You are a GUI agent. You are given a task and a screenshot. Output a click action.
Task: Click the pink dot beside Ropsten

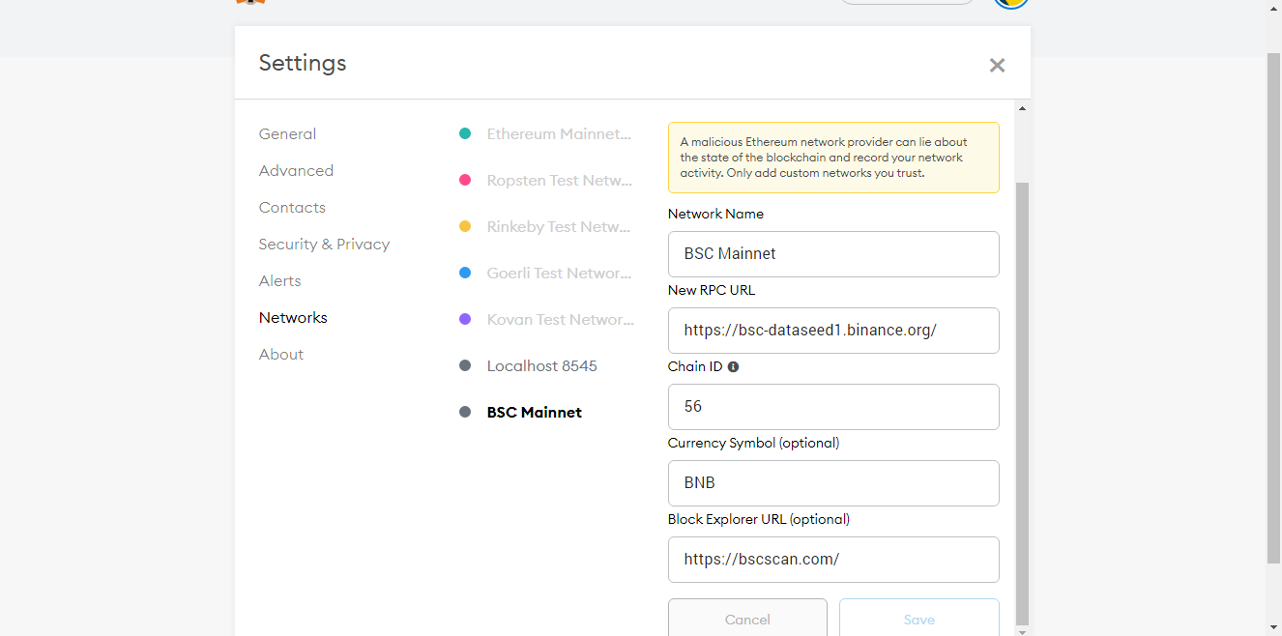(465, 181)
